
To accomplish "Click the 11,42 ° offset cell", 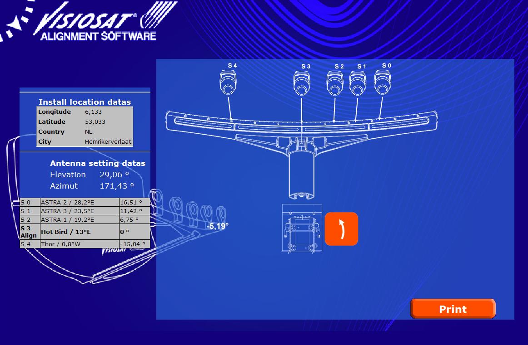I will tap(134, 211).
